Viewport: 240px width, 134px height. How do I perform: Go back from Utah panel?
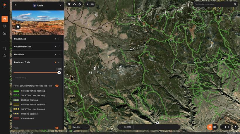(16, 5)
